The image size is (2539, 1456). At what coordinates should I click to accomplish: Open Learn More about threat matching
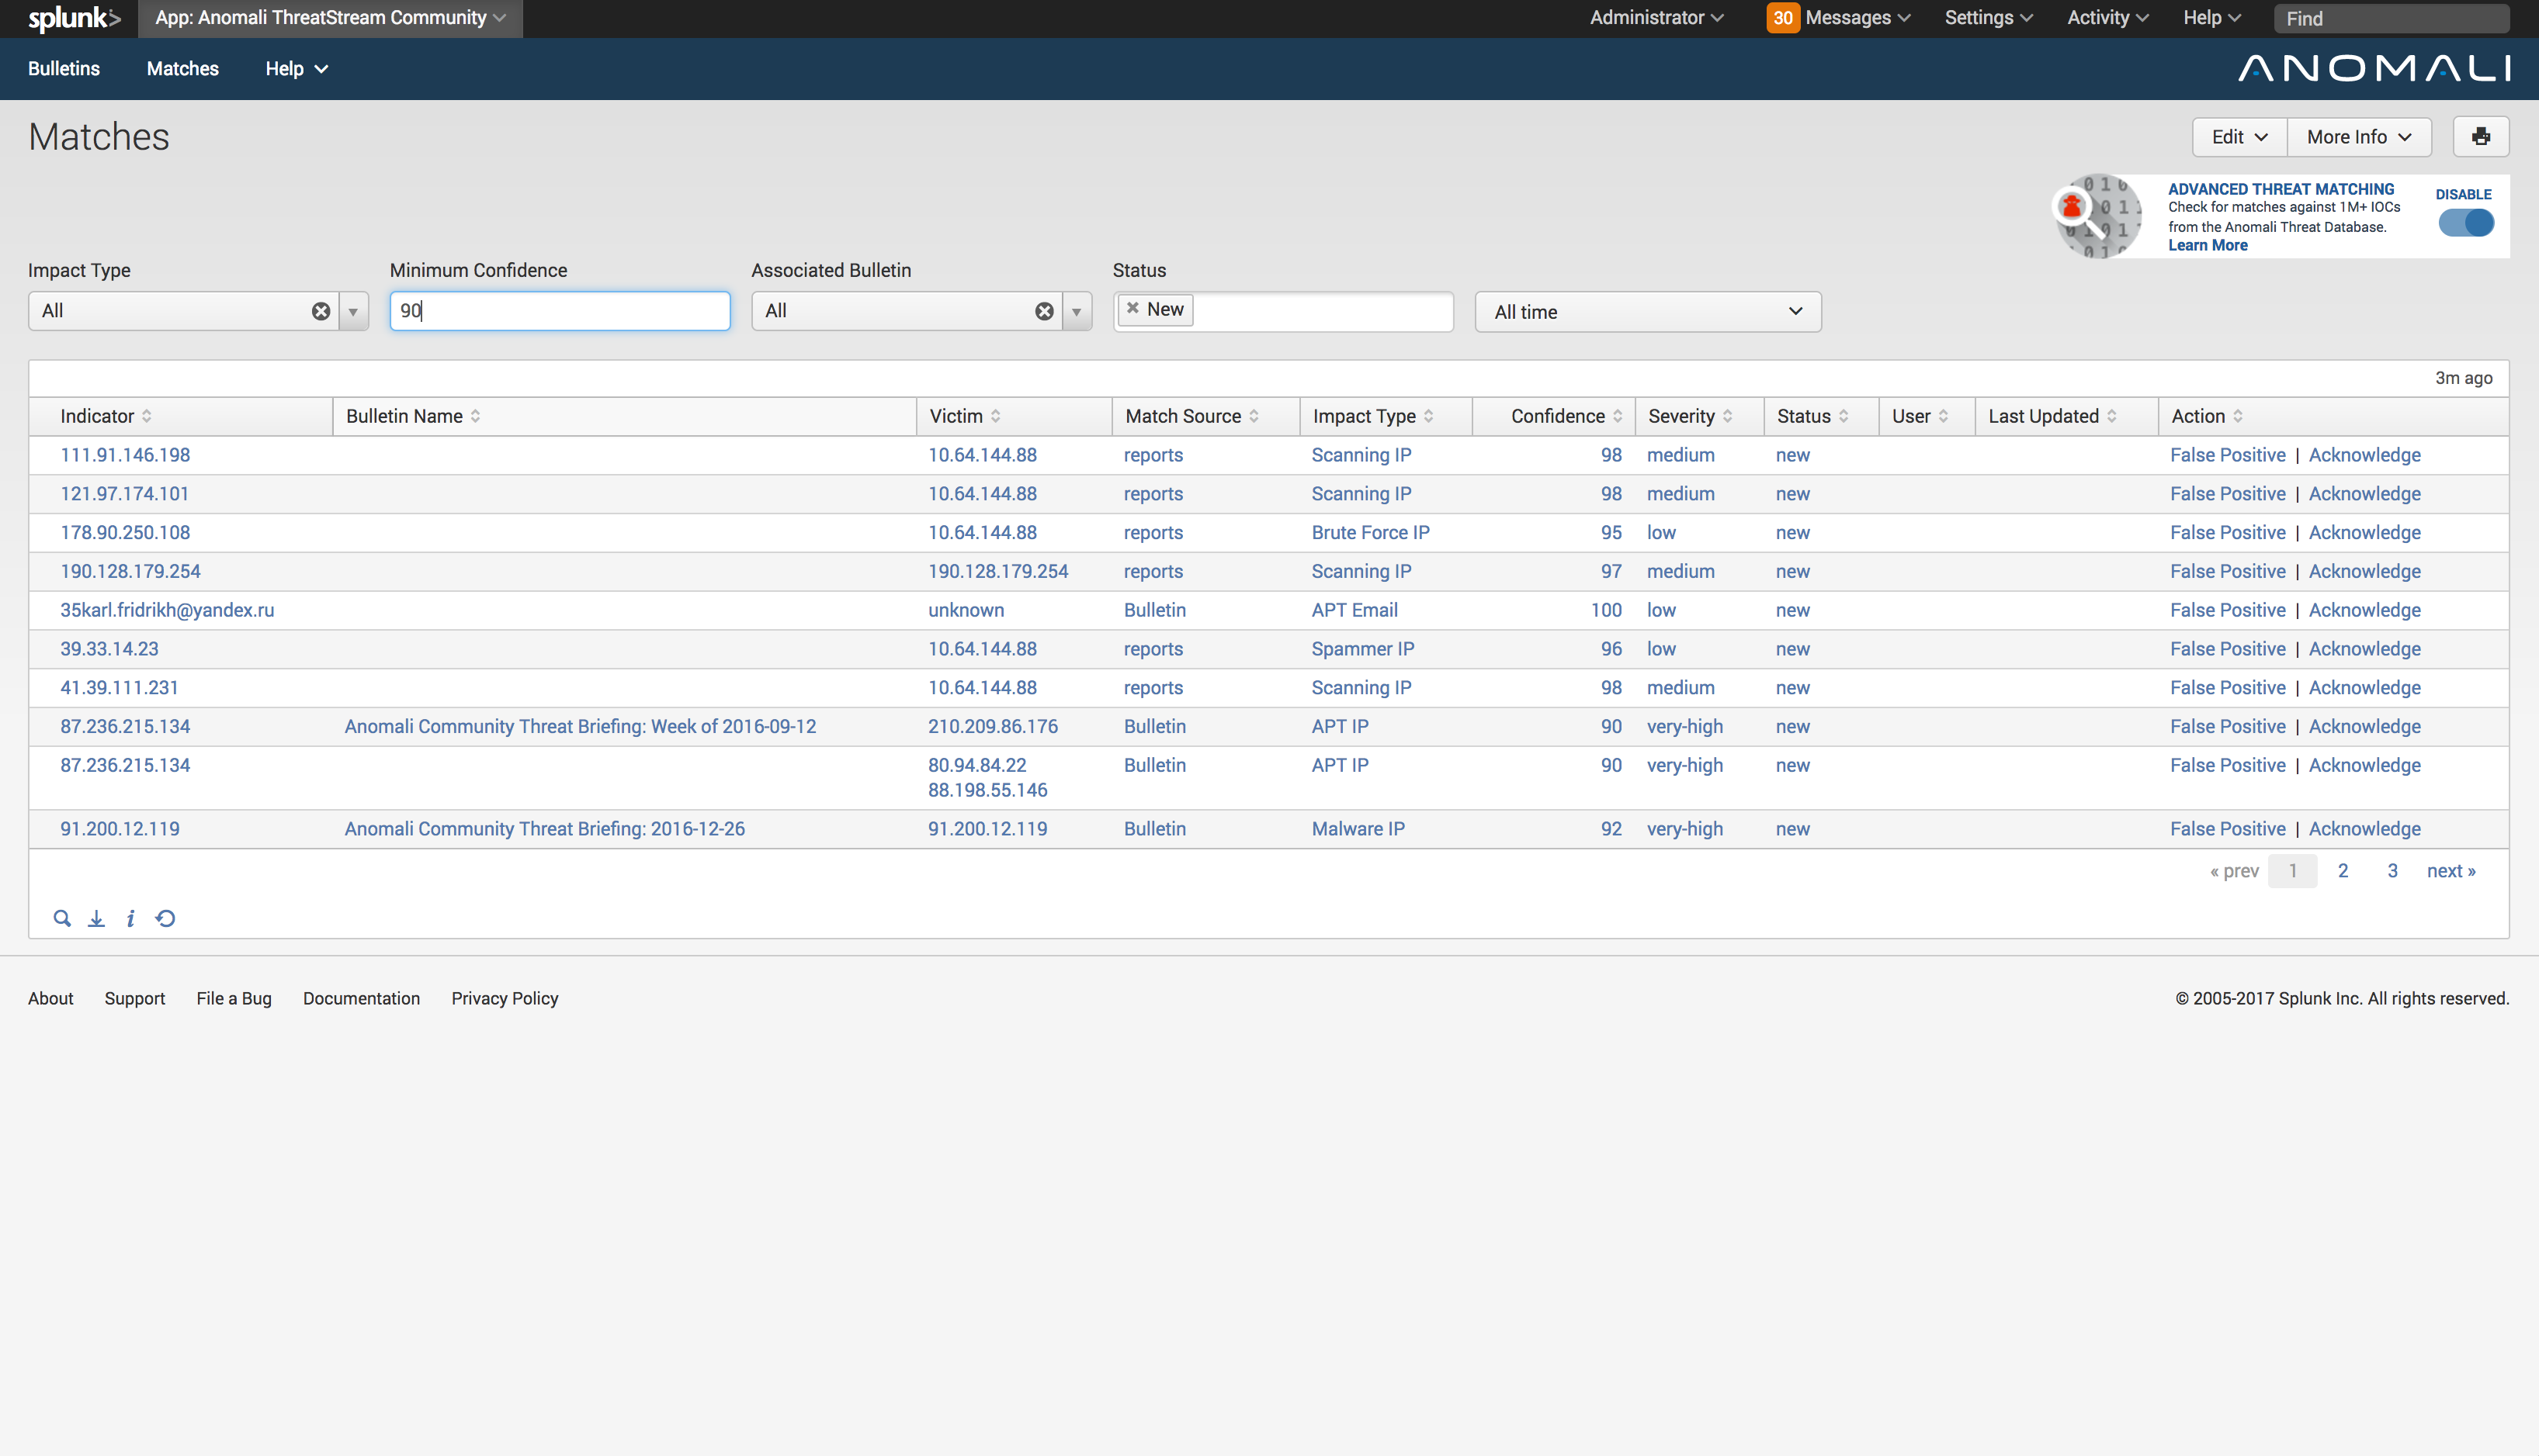point(2207,245)
